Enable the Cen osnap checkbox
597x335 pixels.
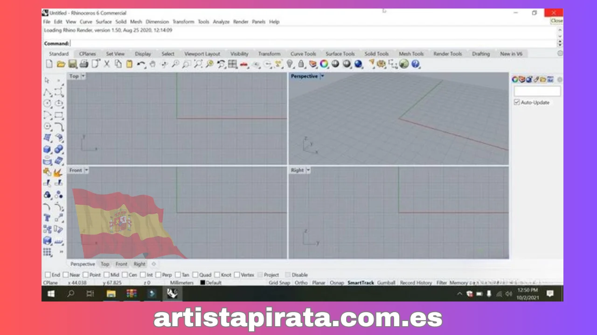(125, 275)
